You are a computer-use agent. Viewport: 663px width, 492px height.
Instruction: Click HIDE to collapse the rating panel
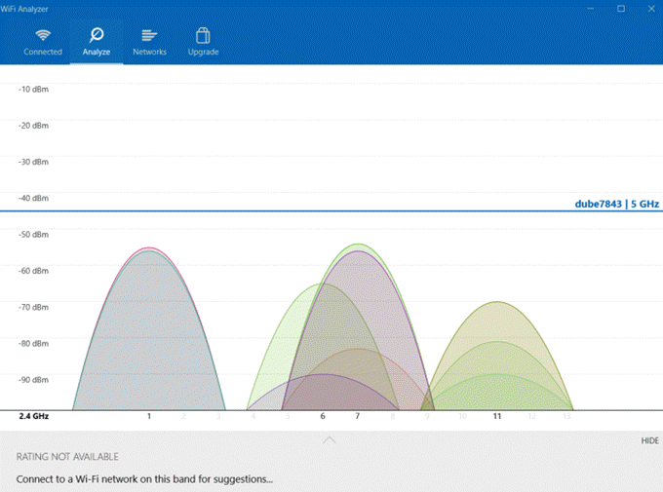pos(649,440)
